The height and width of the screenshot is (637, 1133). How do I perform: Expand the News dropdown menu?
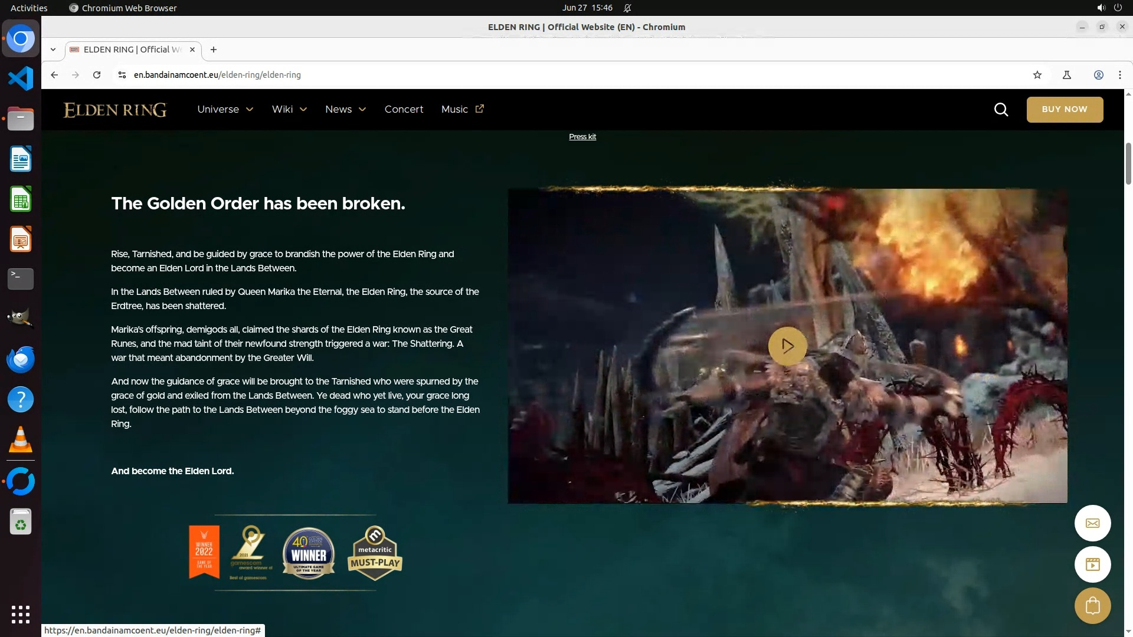click(x=345, y=110)
